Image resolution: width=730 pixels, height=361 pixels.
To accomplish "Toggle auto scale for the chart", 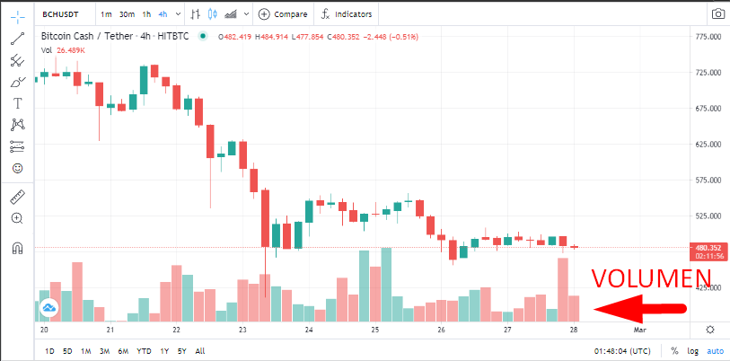I will pyautogui.click(x=715, y=351).
